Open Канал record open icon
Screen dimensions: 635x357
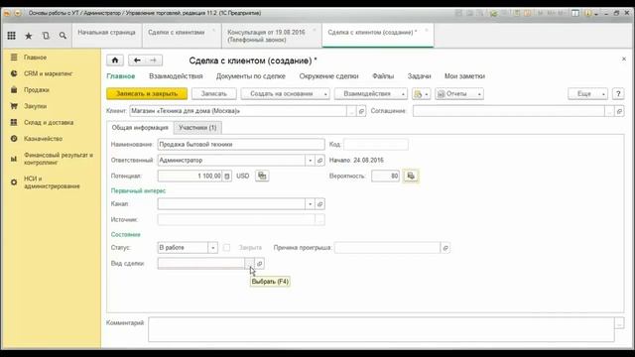(x=319, y=204)
